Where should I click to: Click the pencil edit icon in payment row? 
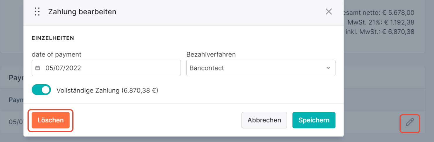(x=410, y=122)
